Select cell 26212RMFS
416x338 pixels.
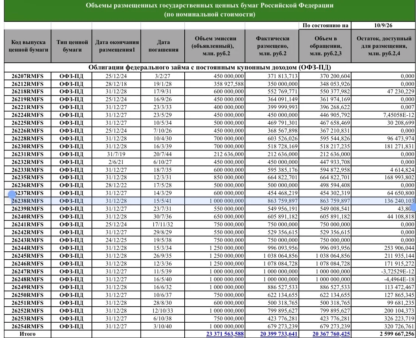point(28,84)
